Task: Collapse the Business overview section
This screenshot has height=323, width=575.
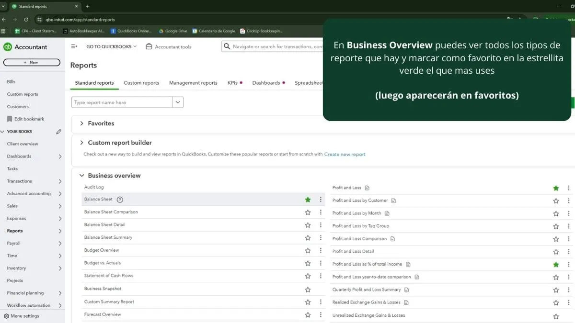Action: coord(82,176)
